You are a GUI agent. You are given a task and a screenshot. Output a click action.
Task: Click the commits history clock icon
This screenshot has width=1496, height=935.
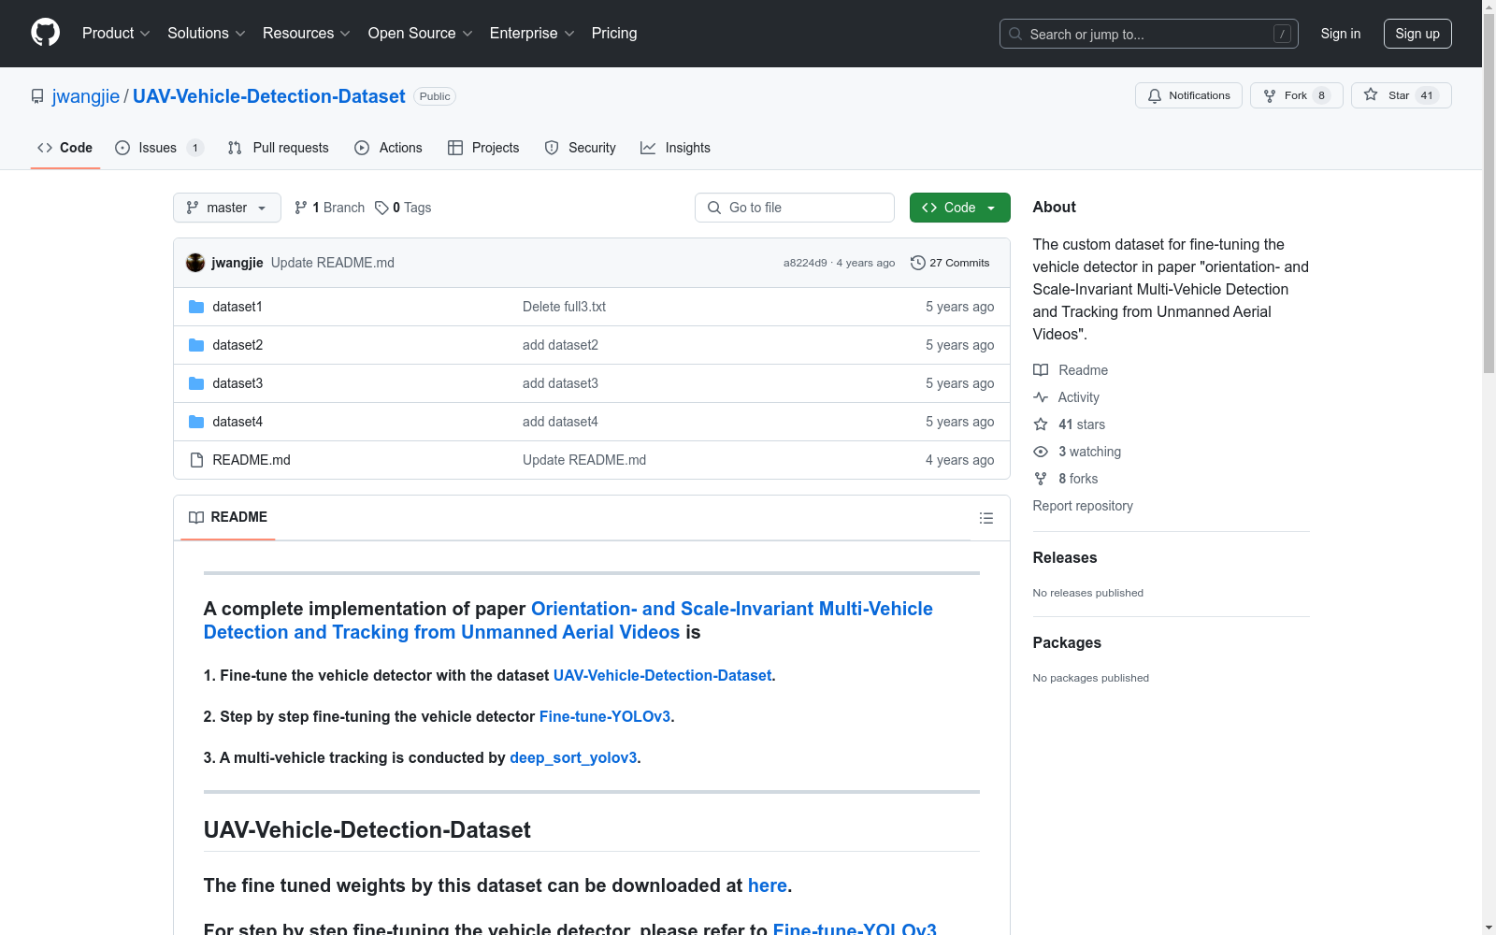coord(918,263)
